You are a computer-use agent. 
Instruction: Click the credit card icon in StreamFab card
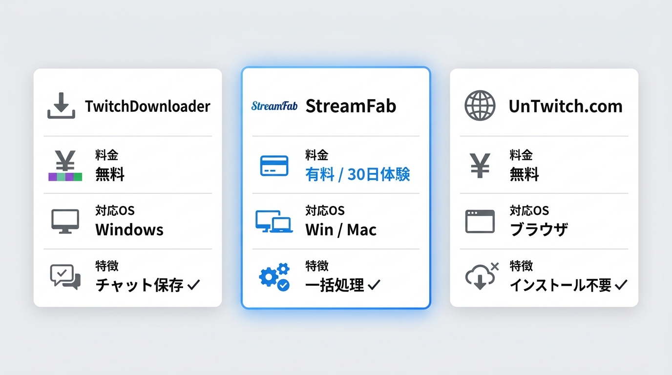[x=274, y=166]
